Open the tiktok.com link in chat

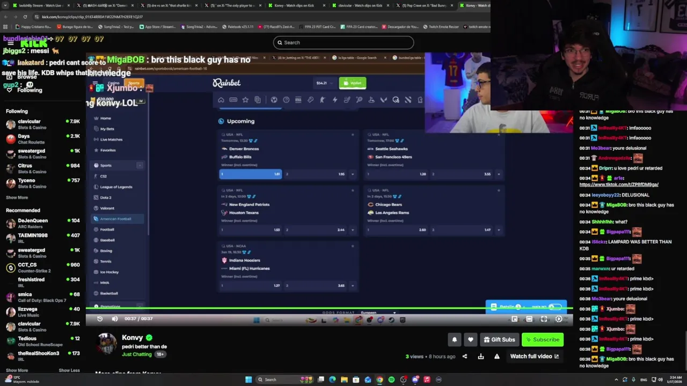point(619,184)
